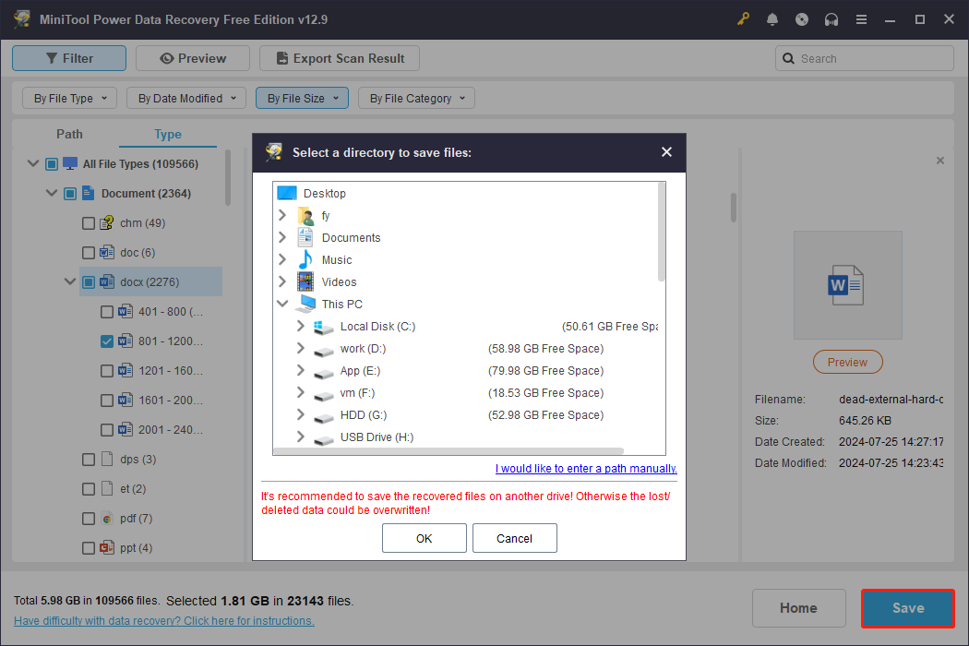Click the Filter toolbar button
969x646 pixels.
(x=69, y=58)
